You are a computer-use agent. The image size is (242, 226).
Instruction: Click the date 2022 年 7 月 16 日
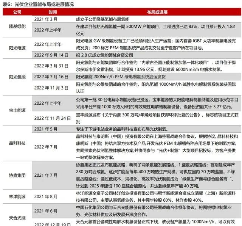pyautogui.click(x=51, y=77)
